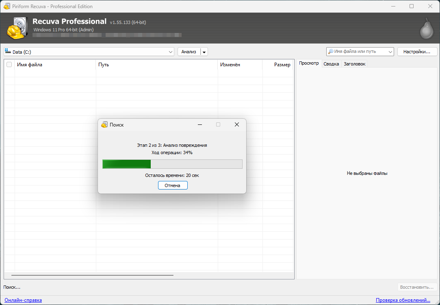Image resolution: width=440 pixels, height=305 pixels.
Task: Sort by the Изменён column header
Action: click(240, 65)
